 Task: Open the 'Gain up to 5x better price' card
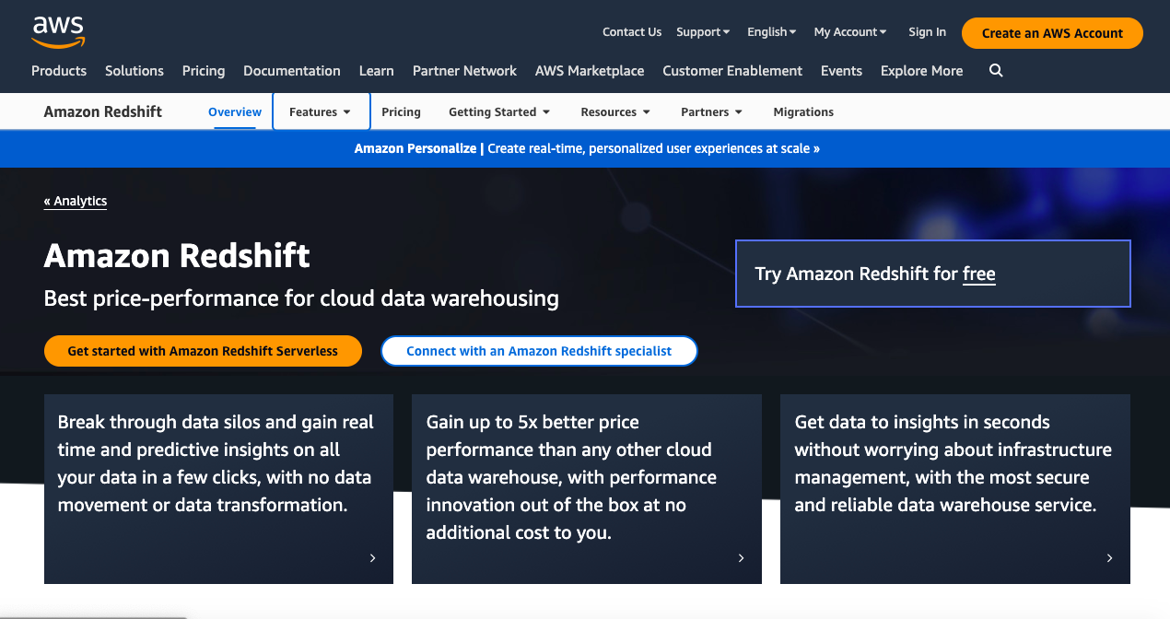tap(587, 489)
